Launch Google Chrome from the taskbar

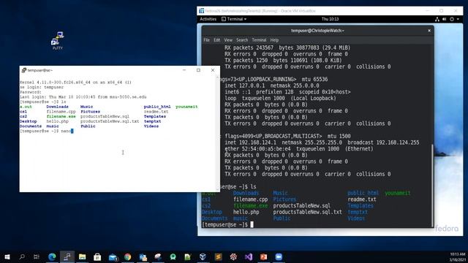pyautogui.click(x=128, y=256)
